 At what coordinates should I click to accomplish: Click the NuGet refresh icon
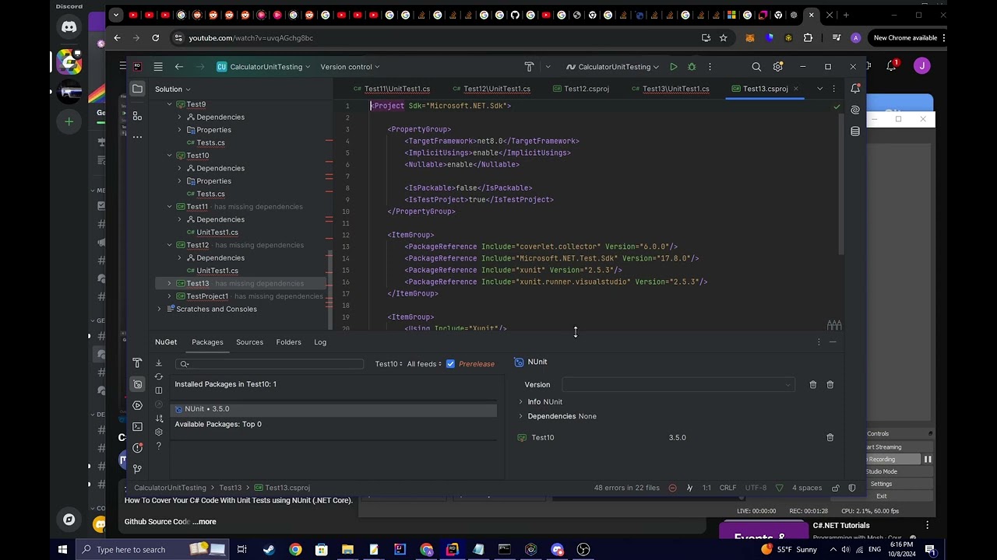point(159,376)
